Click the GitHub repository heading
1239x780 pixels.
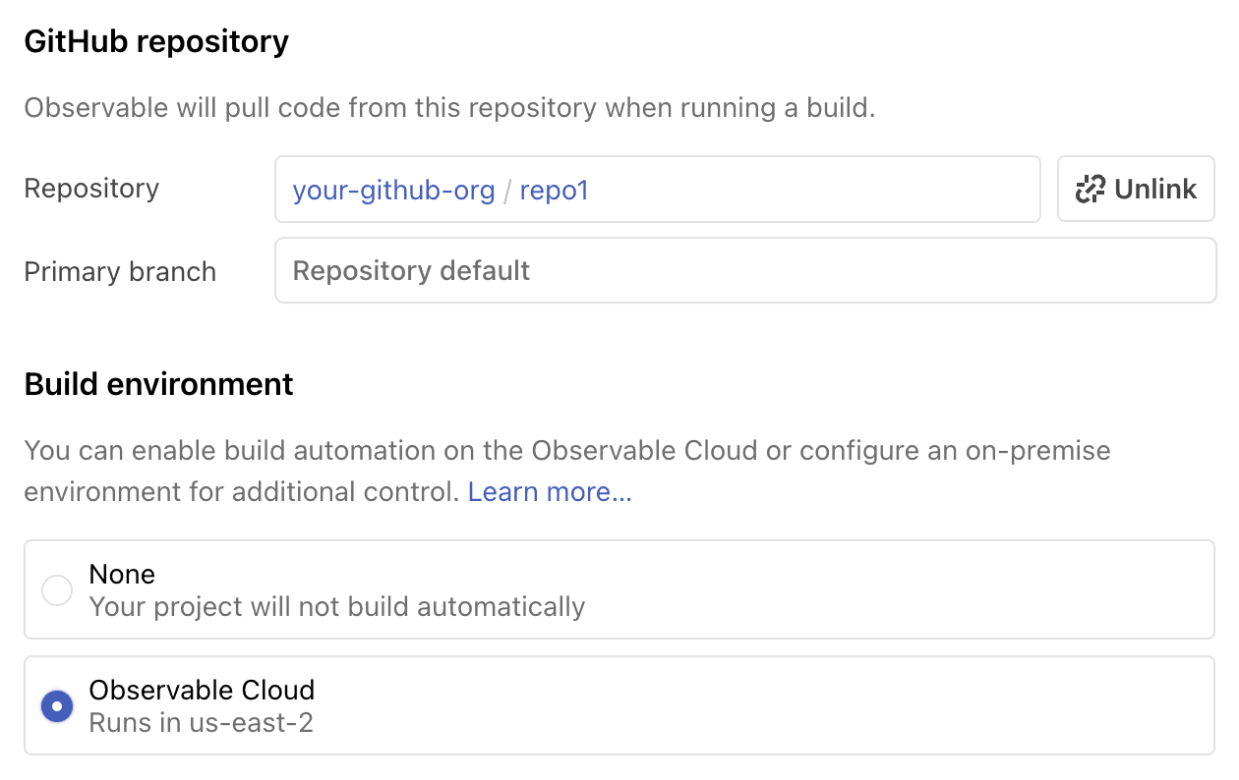coord(156,42)
